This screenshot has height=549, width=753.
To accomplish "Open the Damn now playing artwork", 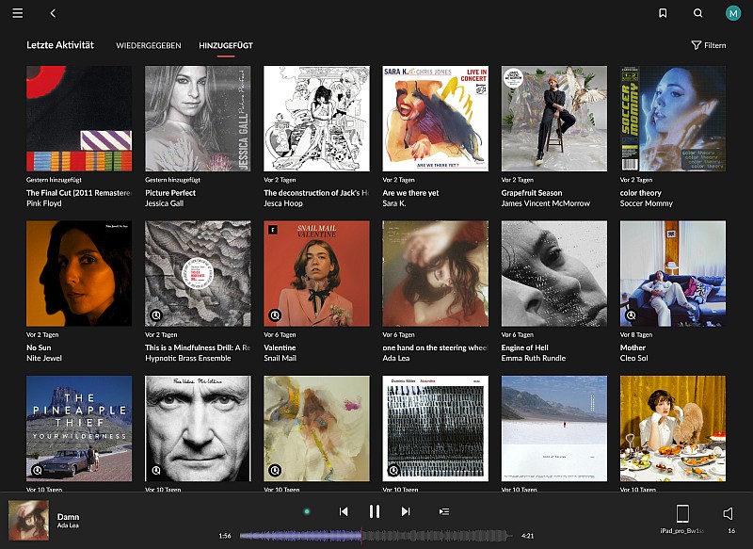I will pyautogui.click(x=28, y=520).
